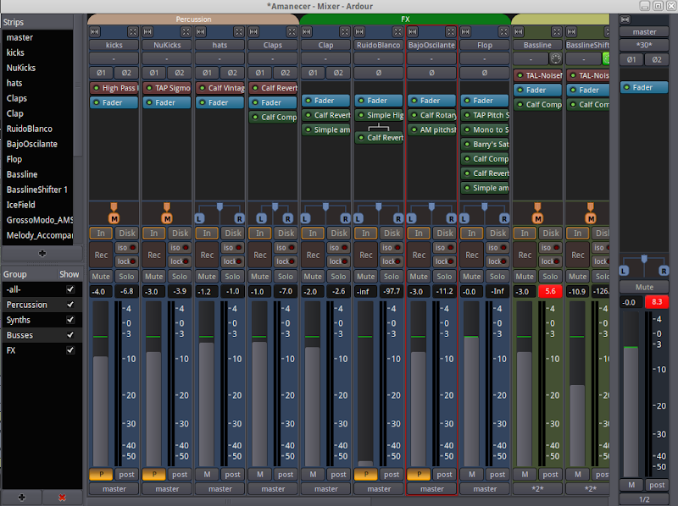Viewport: 678px width, 506px height.
Task: Click the width toggle icon on kicks strip
Action: point(95,31)
